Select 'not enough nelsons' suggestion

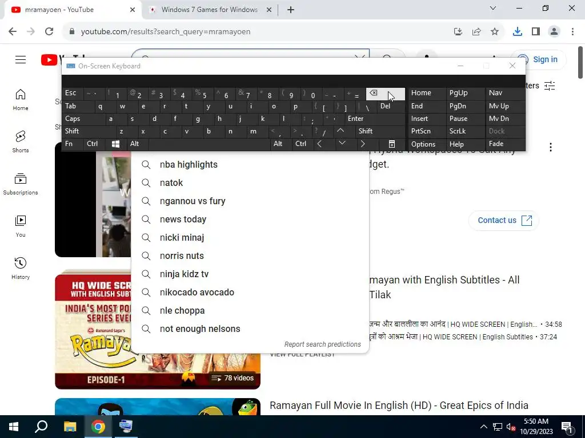click(x=250, y=329)
